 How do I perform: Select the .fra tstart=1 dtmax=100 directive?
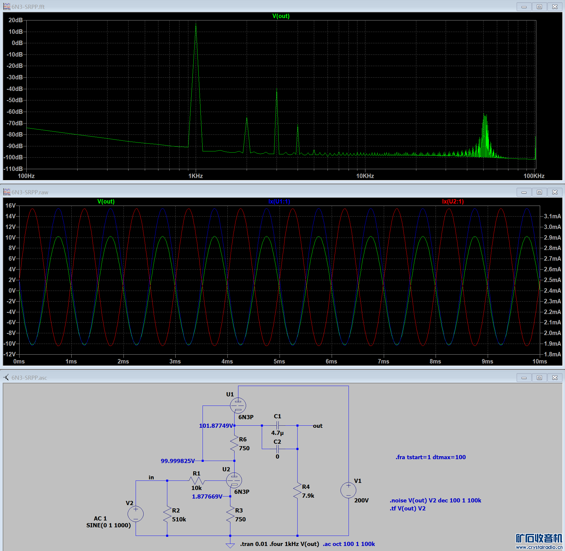tap(431, 457)
